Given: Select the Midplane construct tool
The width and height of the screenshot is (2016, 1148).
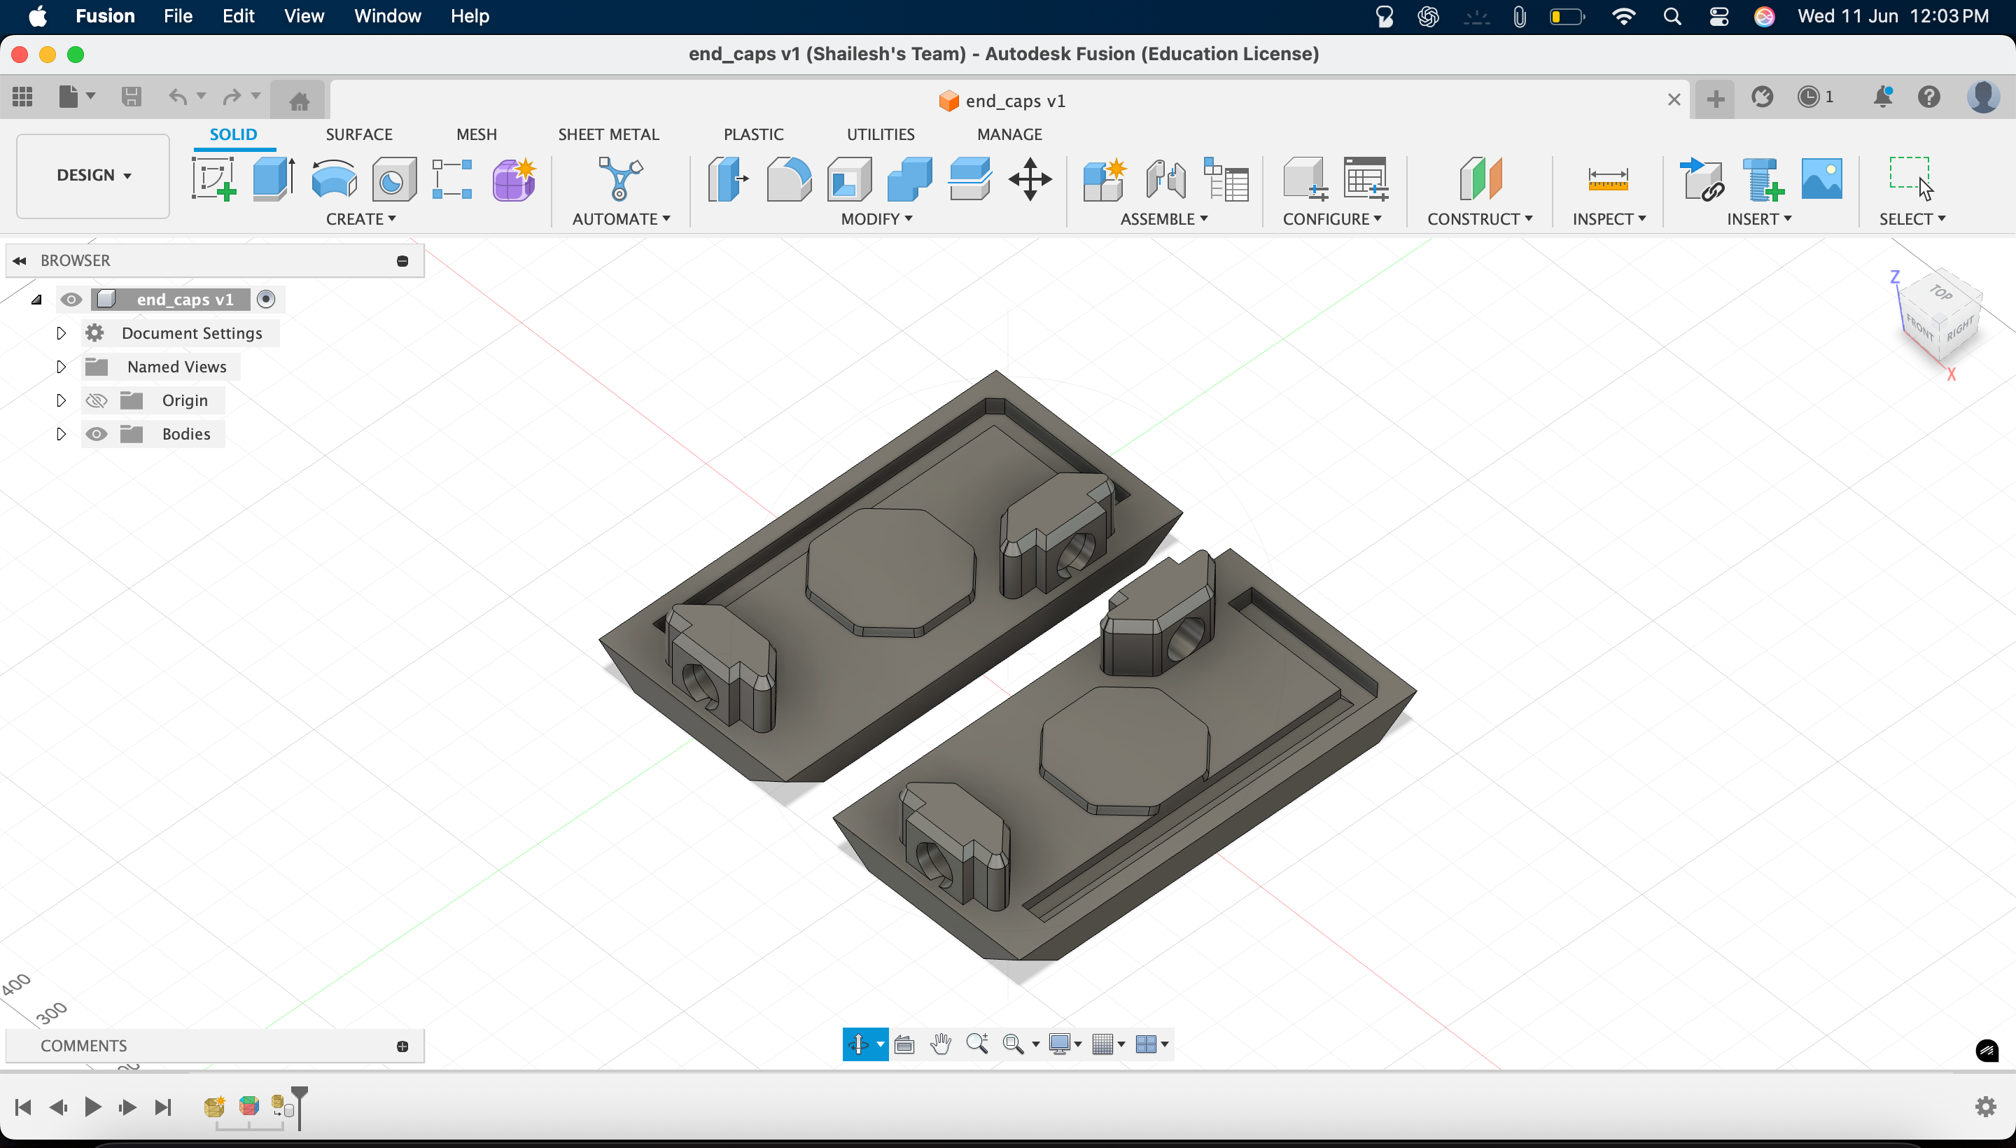Looking at the screenshot, I should coord(1480,178).
